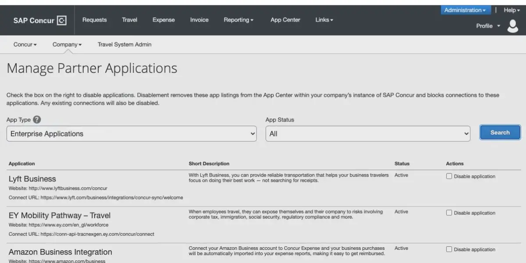Screen dimensions: 526x263
Task: Expand the Profile dropdown
Action: click(488, 26)
